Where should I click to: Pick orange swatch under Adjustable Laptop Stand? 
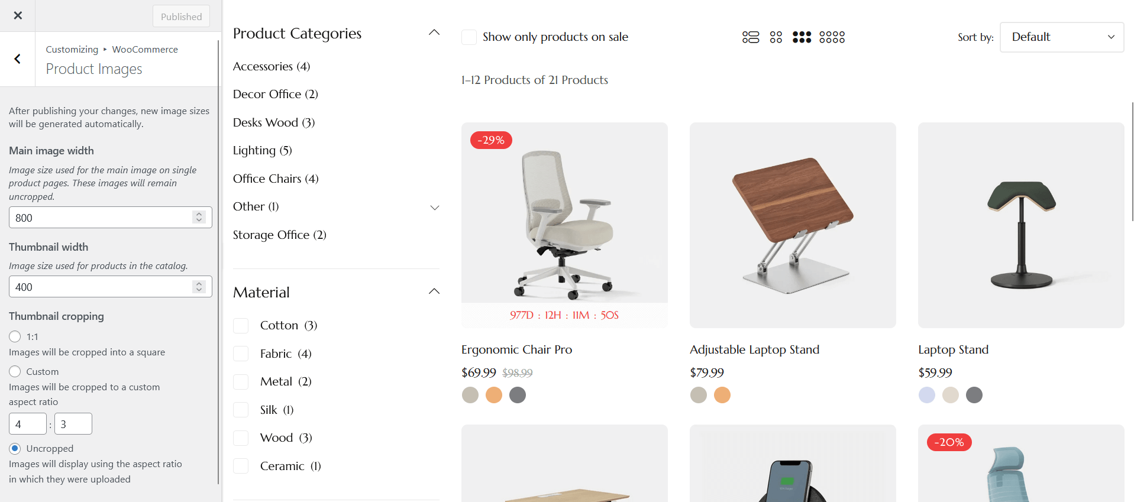pyautogui.click(x=722, y=395)
